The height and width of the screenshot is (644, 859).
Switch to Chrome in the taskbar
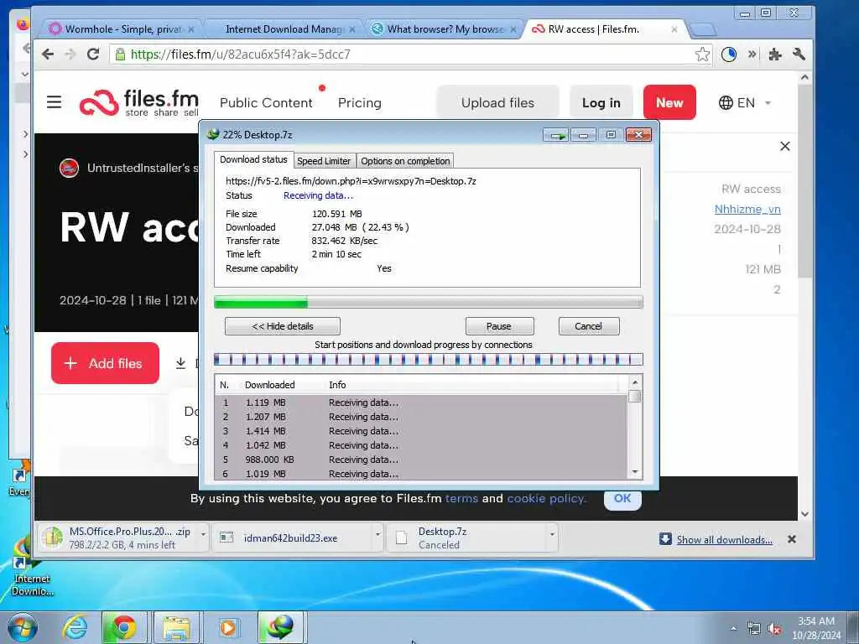coord(124,627)
